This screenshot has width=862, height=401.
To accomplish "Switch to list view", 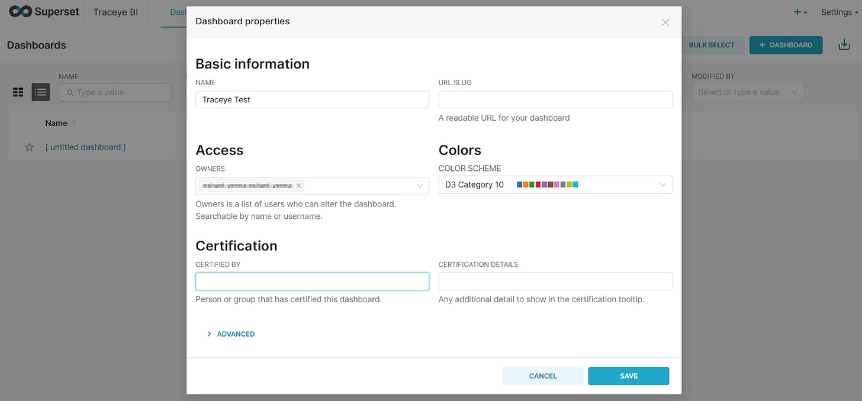I will pyautogui.click(x=40, y=92).
